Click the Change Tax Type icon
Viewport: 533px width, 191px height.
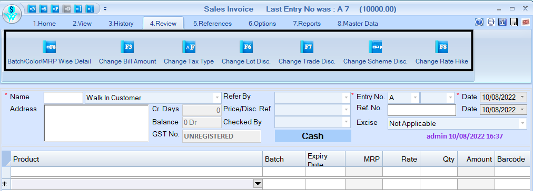pos(189,47)
